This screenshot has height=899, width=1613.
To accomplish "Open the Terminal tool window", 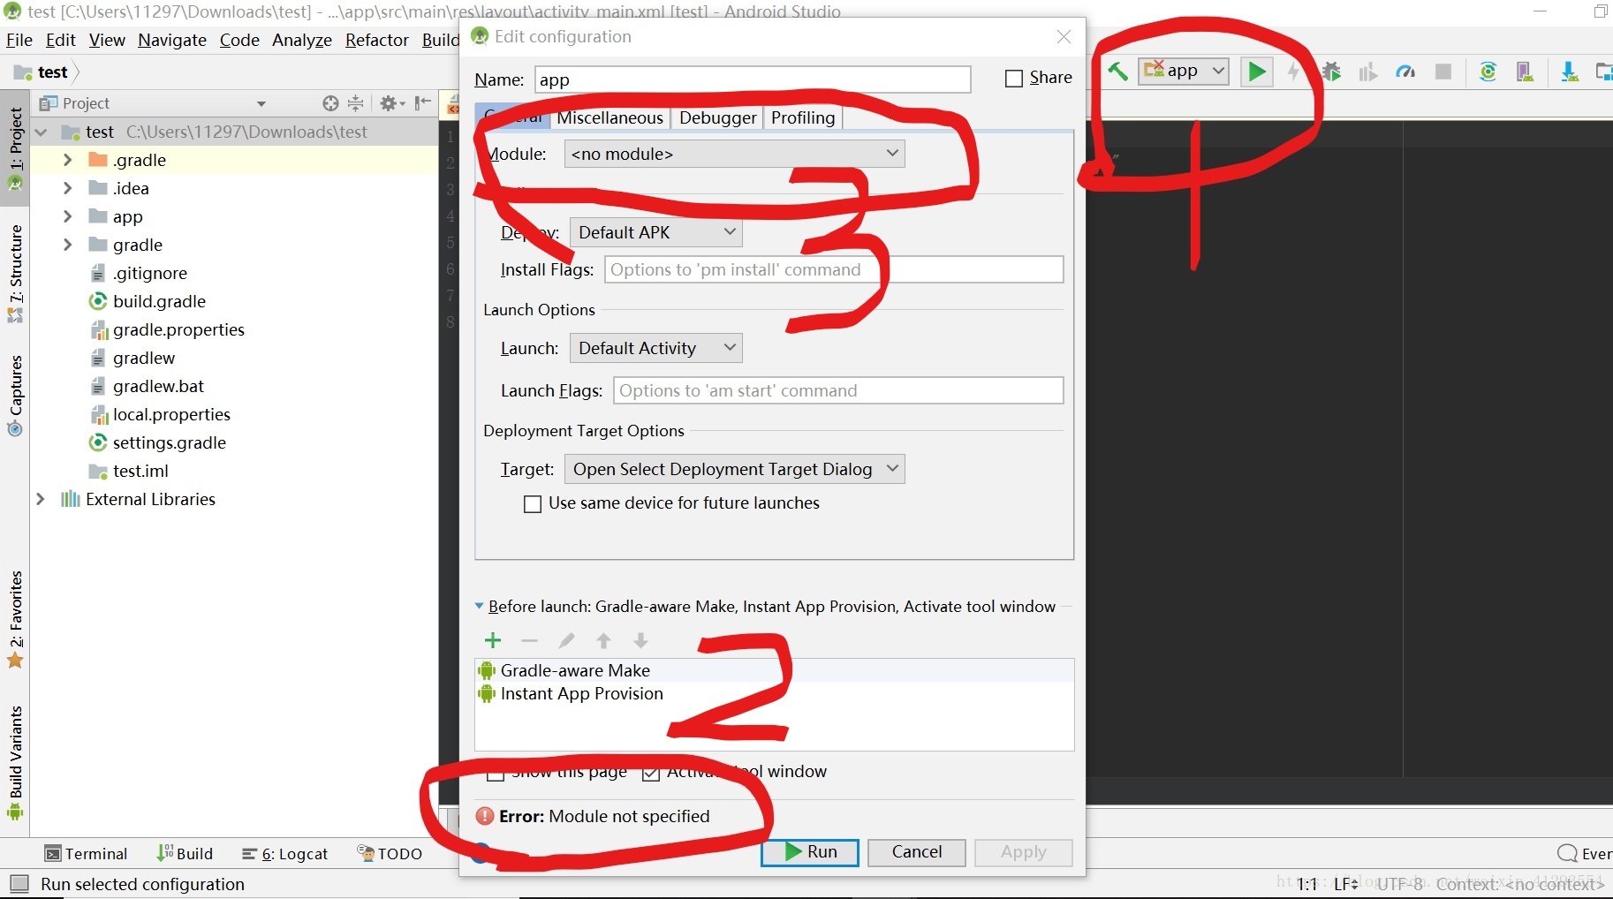I will (x=87, y=854).
